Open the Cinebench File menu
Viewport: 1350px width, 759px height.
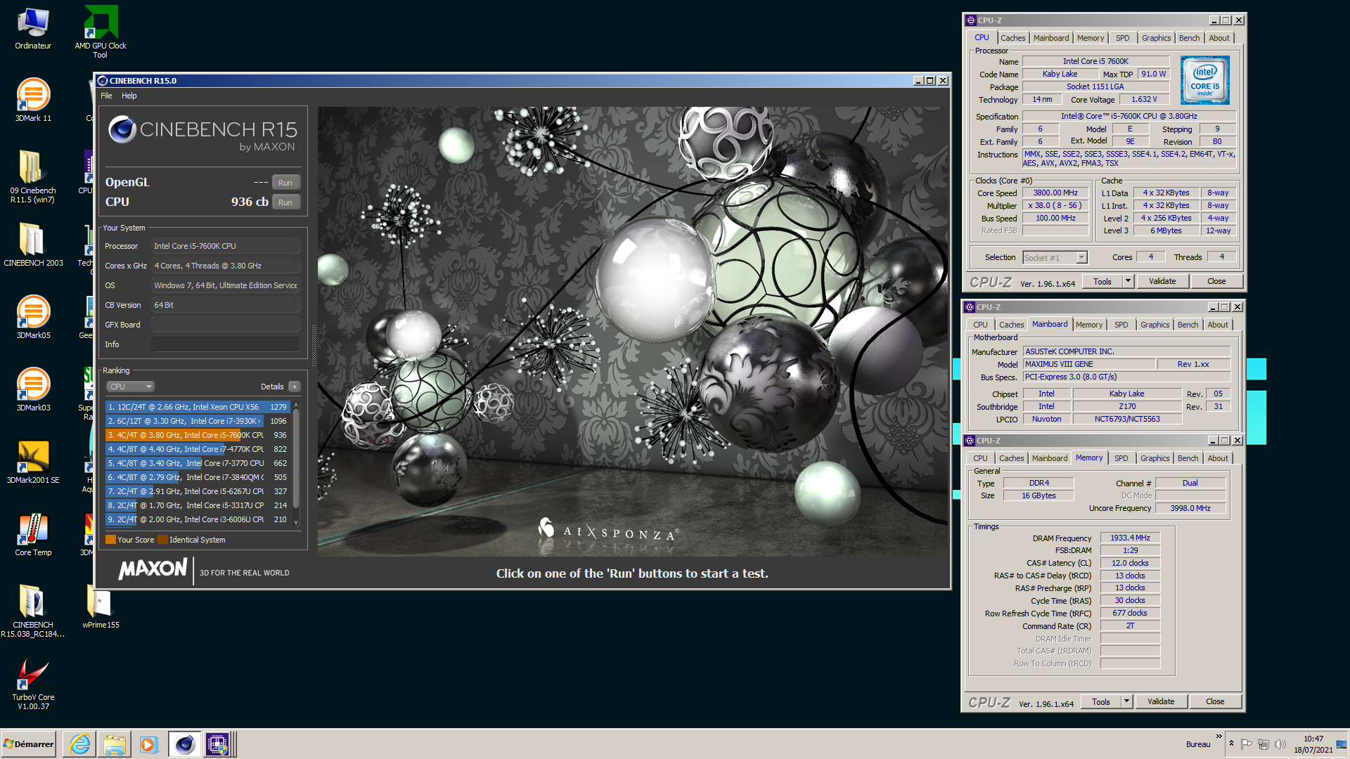(x=106, y=96)
